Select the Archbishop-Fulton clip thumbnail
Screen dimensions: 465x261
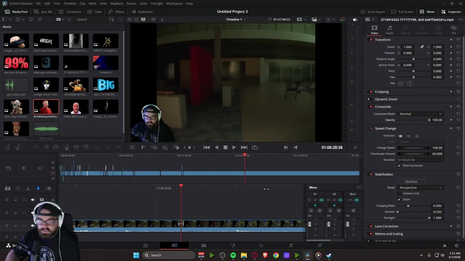coord(46,107)
